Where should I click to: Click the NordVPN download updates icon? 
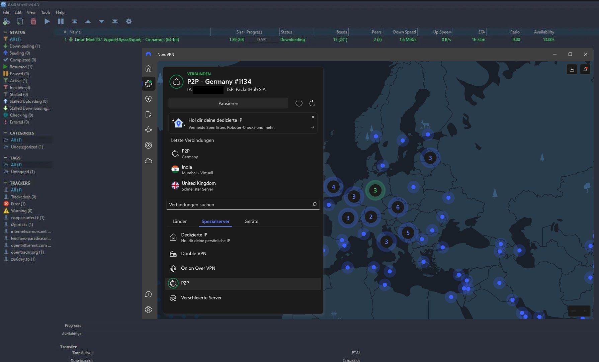coord(572,69)
